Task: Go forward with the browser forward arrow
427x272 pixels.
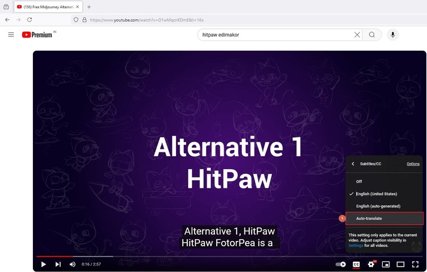Action: pyautogui.click(x=18, y=20)
